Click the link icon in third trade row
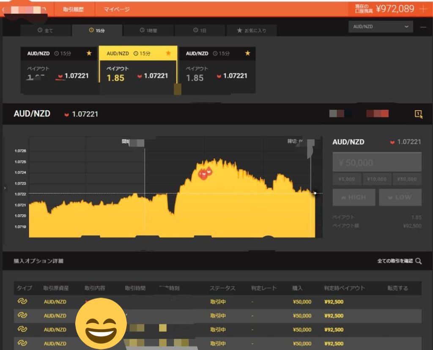 tap(22, 329)
